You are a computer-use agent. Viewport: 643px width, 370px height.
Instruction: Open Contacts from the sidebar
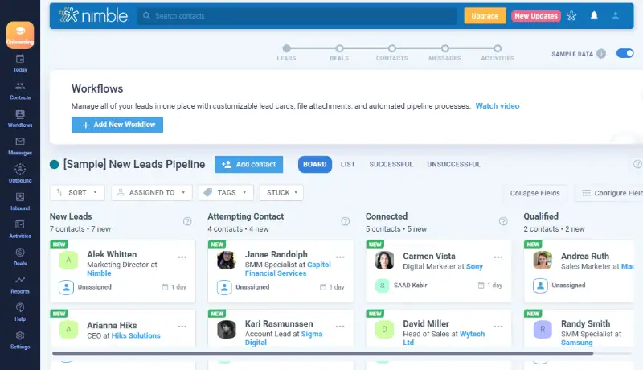pos(20,91)
